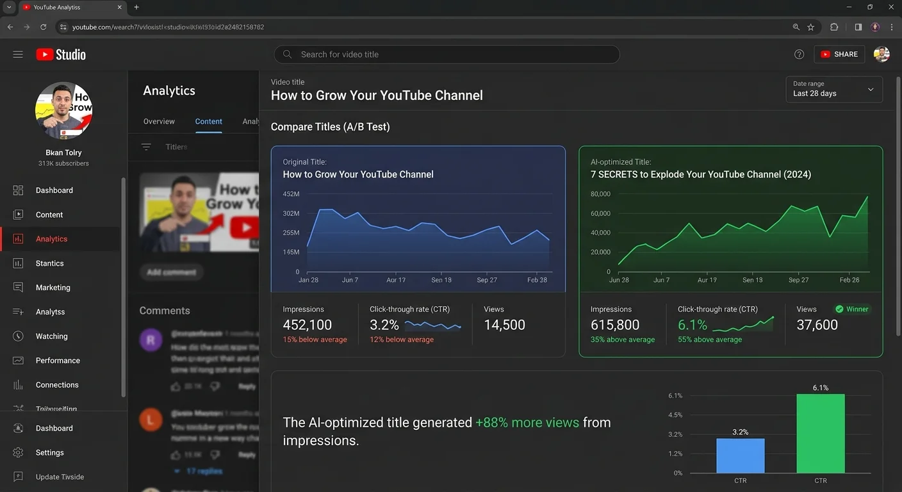Open the tab search chevron in the browser tab strip
This screenshot has height=492, width=902.
(x=8, y=7)
